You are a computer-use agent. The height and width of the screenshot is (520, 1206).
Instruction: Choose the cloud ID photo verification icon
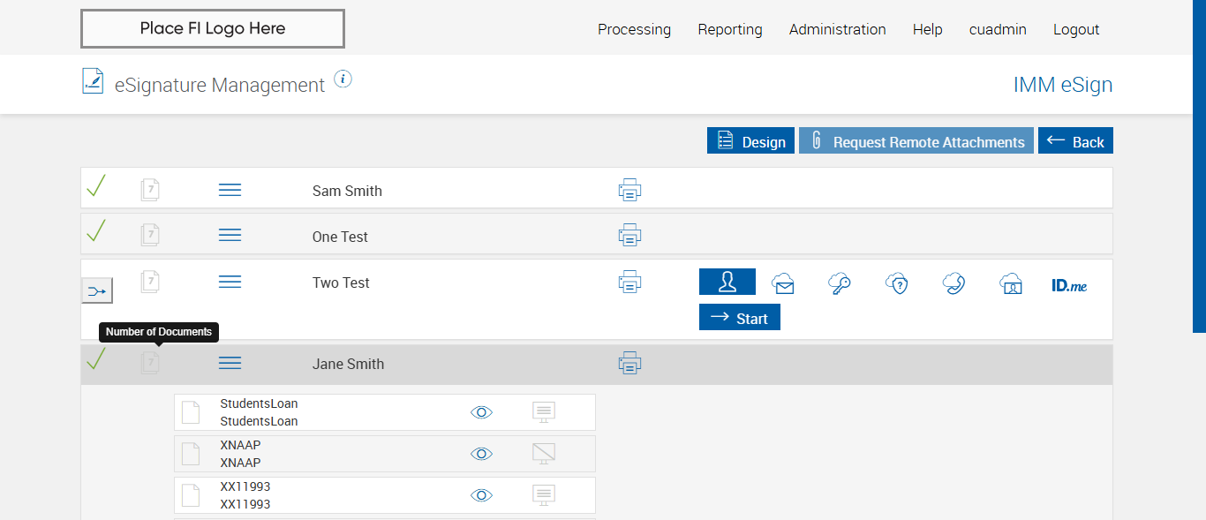[1011, 283]
